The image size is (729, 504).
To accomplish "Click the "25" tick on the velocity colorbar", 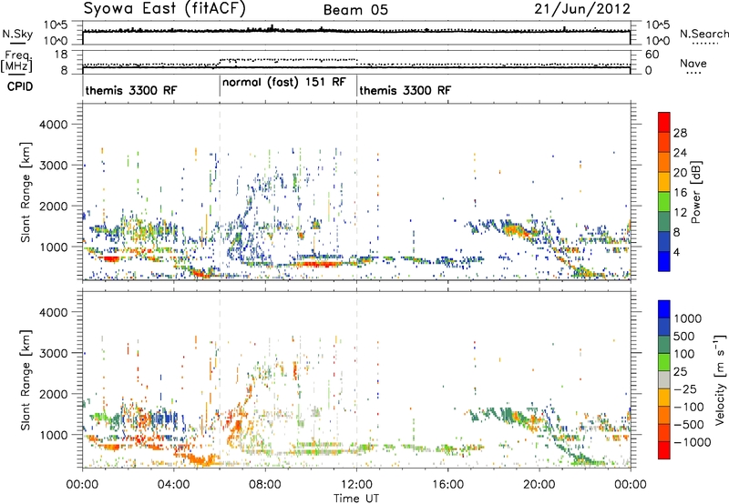I will 681,372.
